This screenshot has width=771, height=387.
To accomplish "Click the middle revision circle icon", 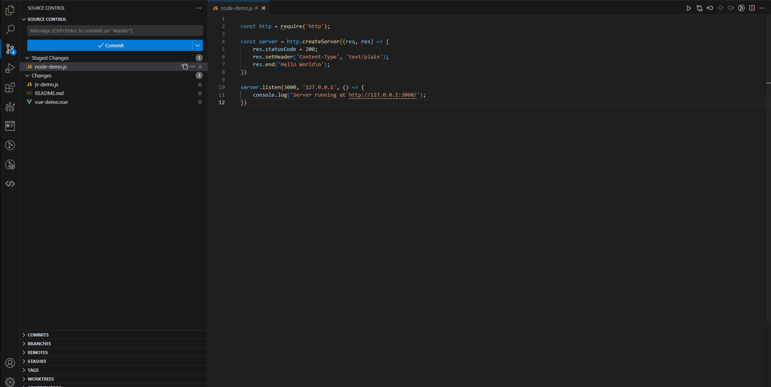I will pyautogui.click(x=720, y=8).
